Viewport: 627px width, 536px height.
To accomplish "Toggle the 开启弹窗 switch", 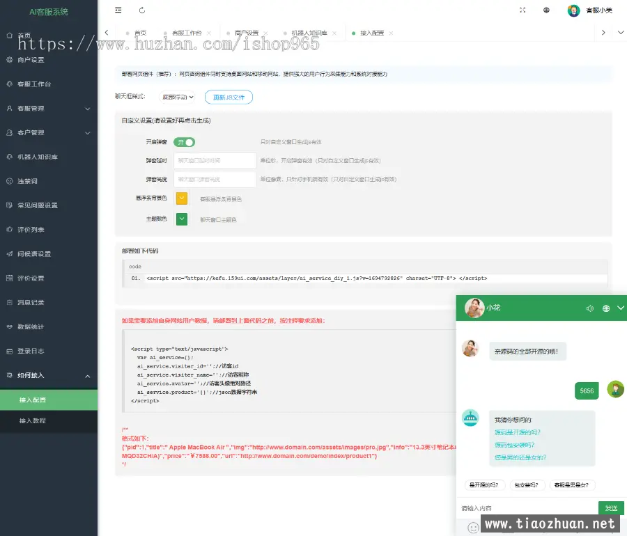I will [x=185, y=142].
